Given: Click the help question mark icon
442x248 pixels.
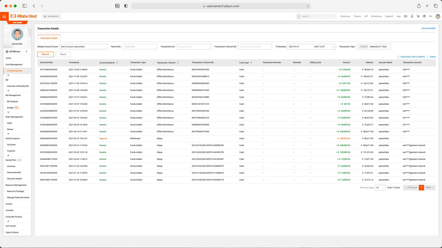Looking at the screenshot, I should click(x=424, y=16).
